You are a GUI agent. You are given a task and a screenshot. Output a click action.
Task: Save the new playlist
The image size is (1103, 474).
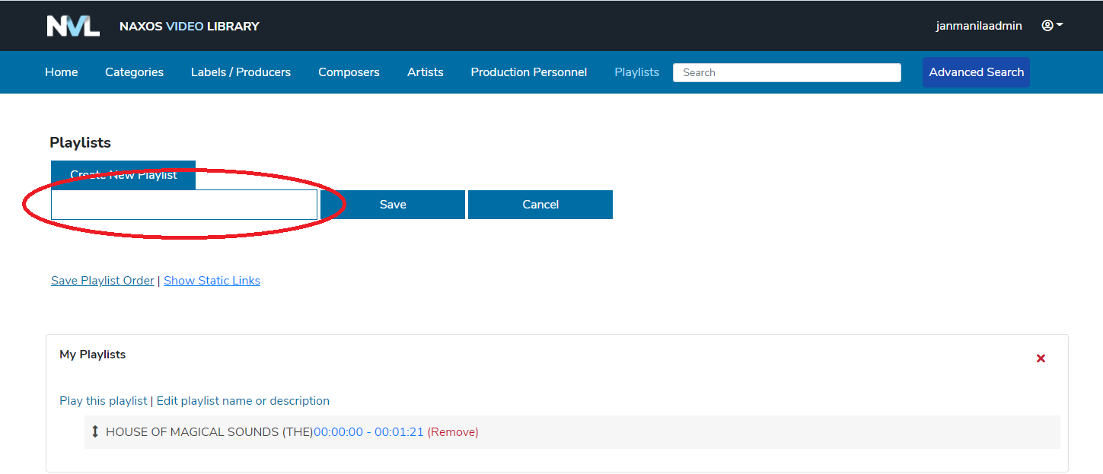(x=393, y=205)
